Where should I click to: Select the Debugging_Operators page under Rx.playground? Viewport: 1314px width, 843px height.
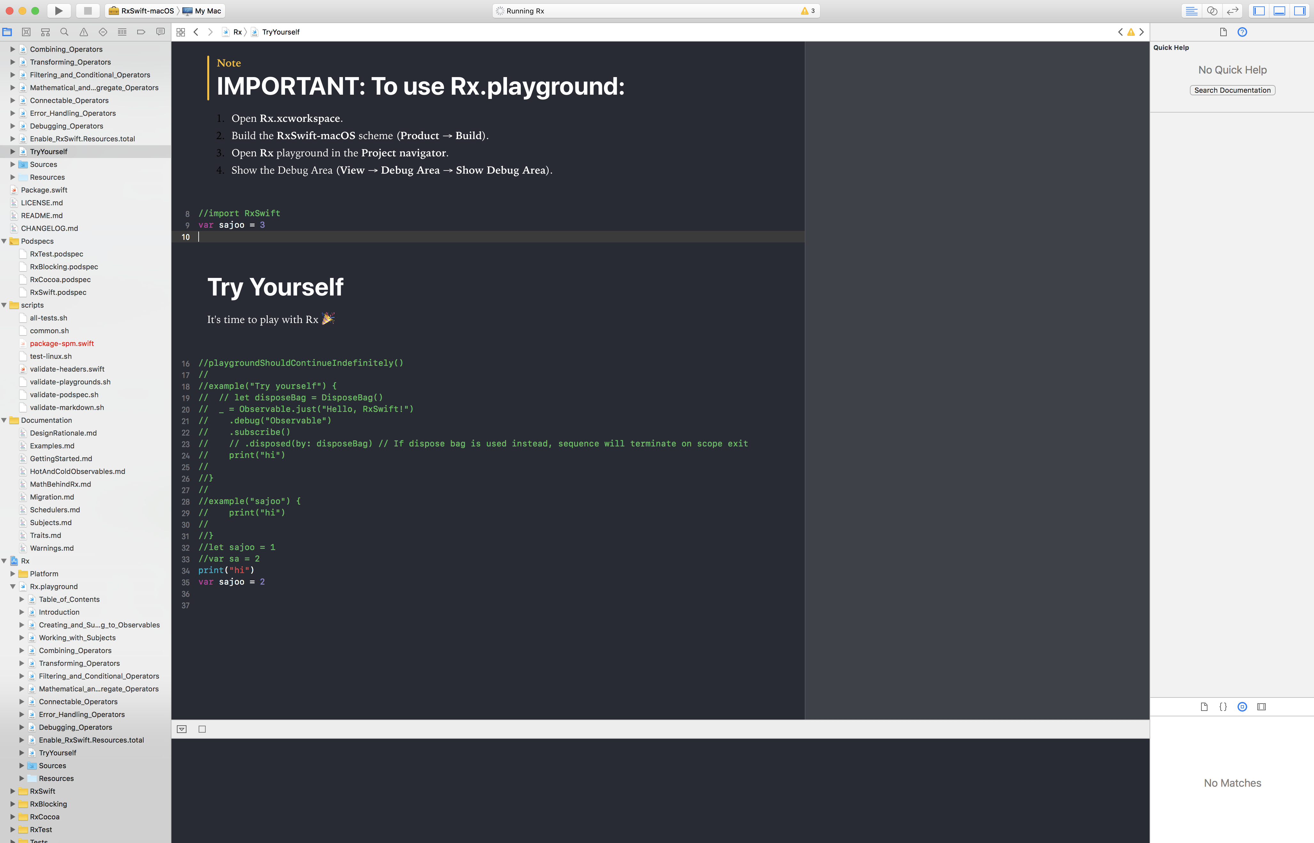point(75,728)
